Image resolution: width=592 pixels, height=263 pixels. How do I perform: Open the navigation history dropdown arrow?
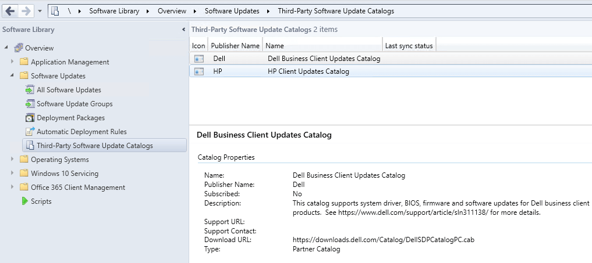[x=40, y=11]
